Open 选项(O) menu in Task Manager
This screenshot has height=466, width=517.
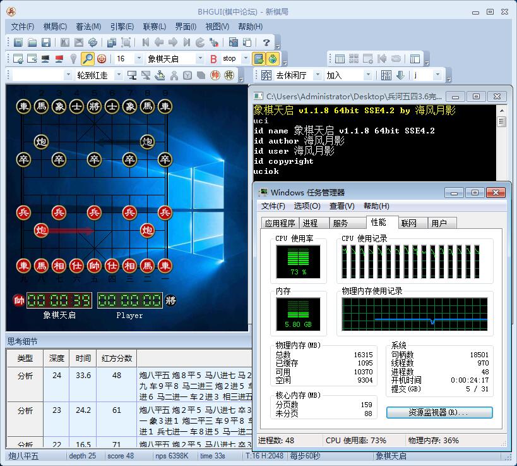(307, 206)
